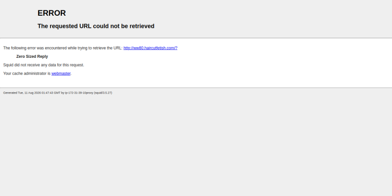Open the ww80.haircutfetish.com URL link
The height and width of the screenshot is (196, 392).
pos(150,48)
